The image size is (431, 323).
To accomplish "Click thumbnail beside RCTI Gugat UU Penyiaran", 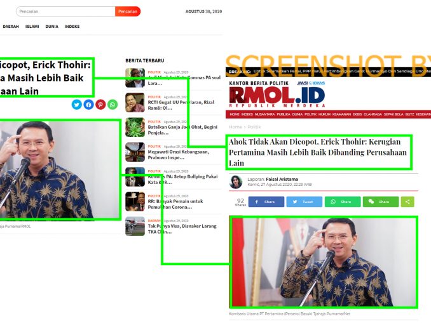I will 135,102.
